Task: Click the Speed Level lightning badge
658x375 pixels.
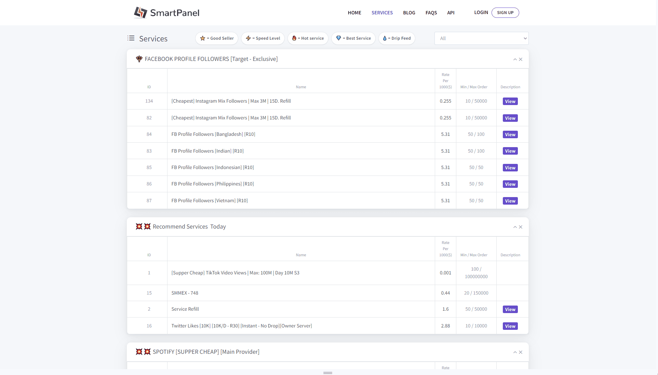Action: coord(263,38)
